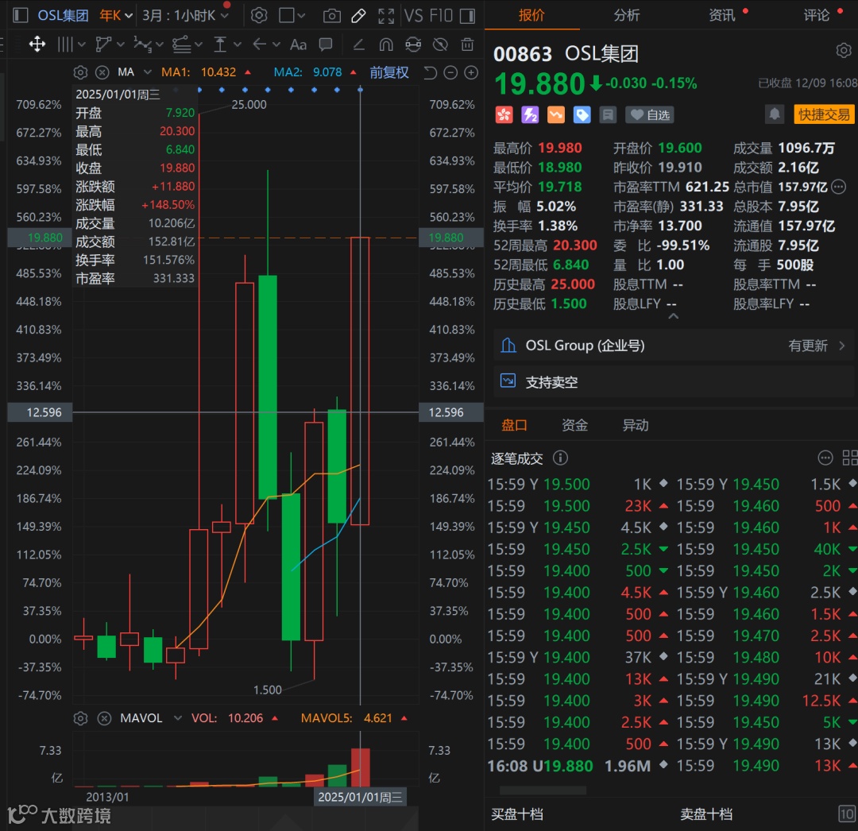Select the arrow marker tool
The height and width of the screenshot is (831, 858).
[x=259, y=44]
